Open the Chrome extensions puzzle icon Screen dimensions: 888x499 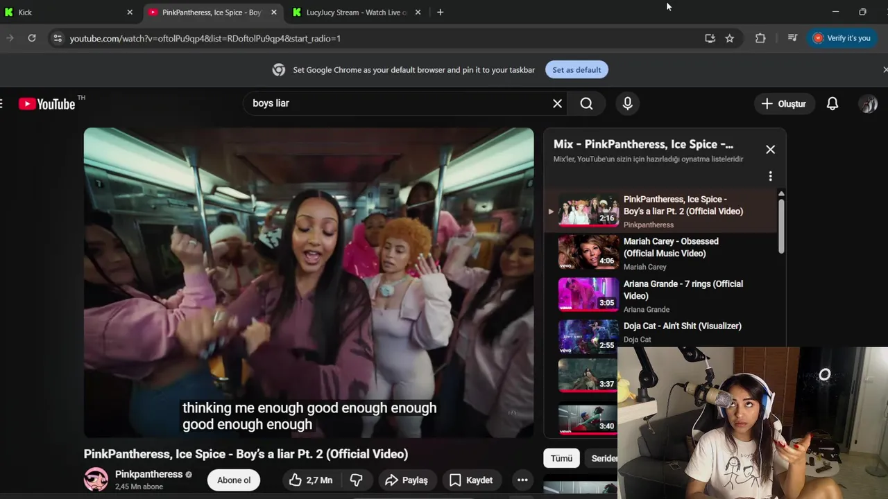point(760,38)
